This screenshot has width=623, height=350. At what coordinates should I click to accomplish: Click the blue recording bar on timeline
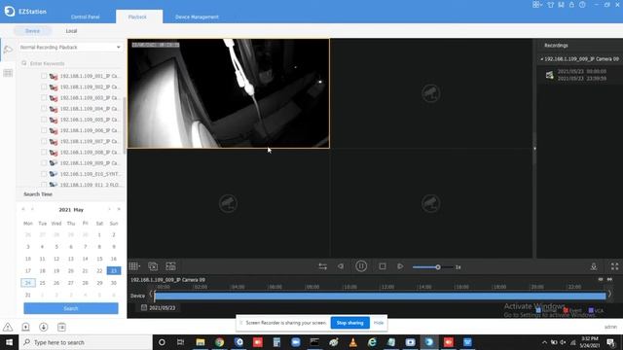point(380,296)
